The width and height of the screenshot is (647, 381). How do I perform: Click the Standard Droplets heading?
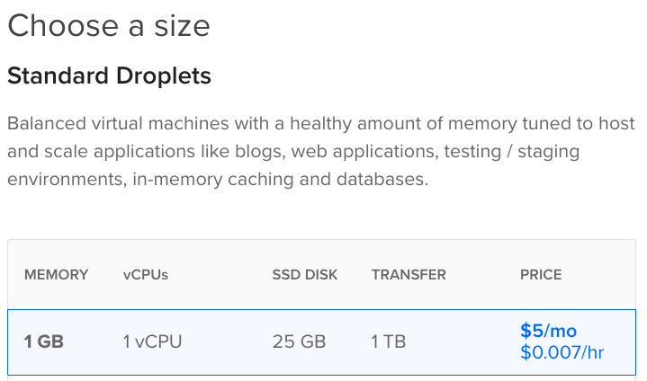point(110,75)
